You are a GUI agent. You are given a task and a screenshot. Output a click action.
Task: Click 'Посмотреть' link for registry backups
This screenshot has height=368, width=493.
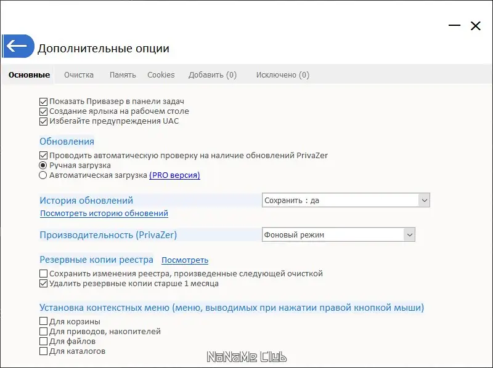[x=185, y=260]
